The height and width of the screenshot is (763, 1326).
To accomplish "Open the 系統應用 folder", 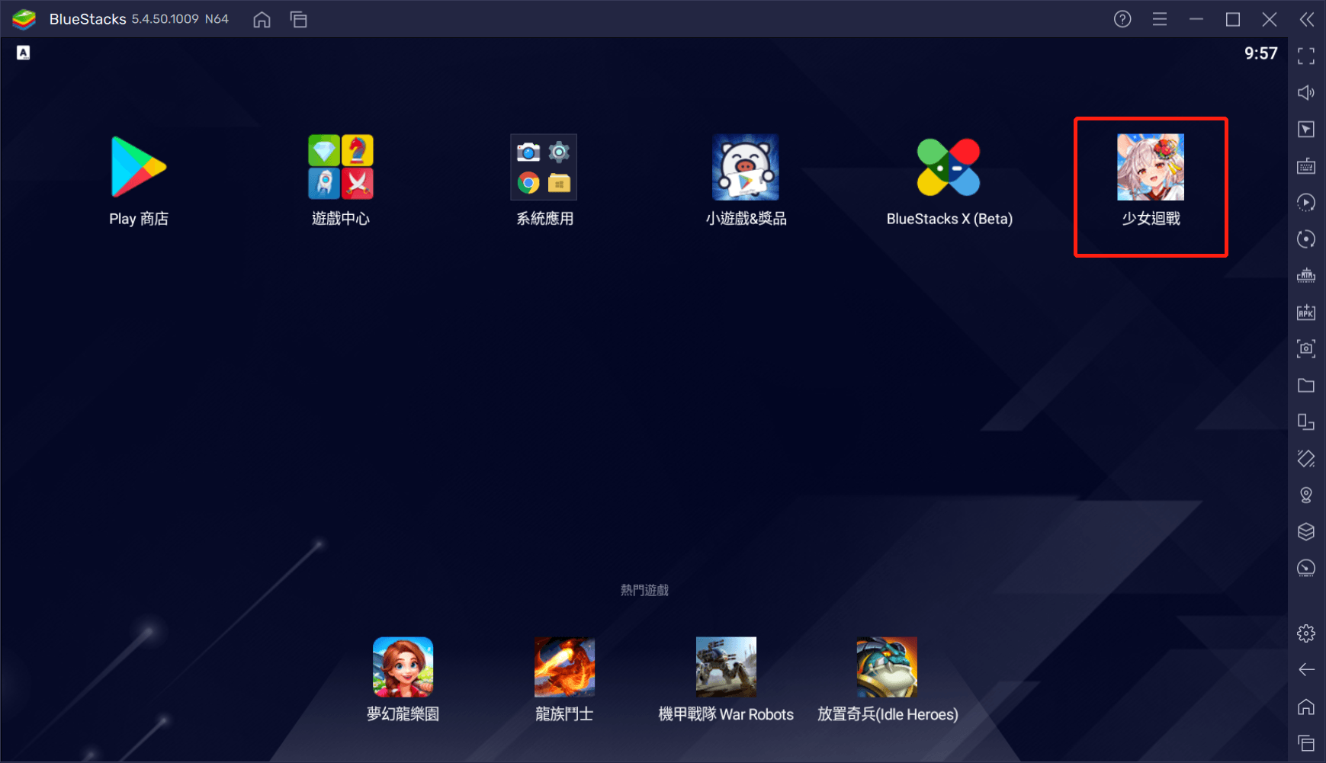I will tap(544, 167).
